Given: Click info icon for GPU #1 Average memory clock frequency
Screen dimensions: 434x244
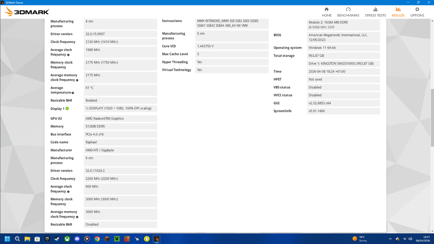Looking at the screenshot, I should click(x=77, y=80).
